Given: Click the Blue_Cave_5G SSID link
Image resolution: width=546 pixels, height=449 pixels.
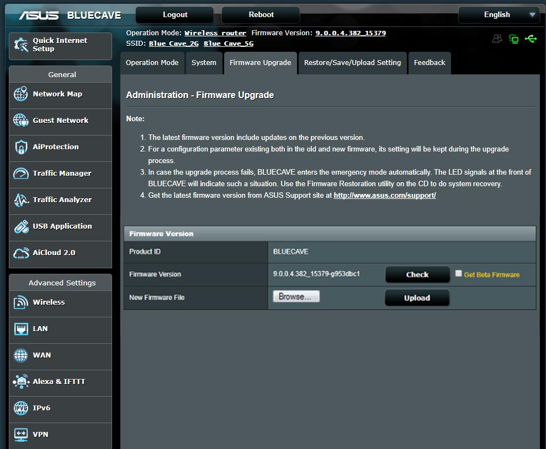Looking at the screenshot, I should (229, 44).
